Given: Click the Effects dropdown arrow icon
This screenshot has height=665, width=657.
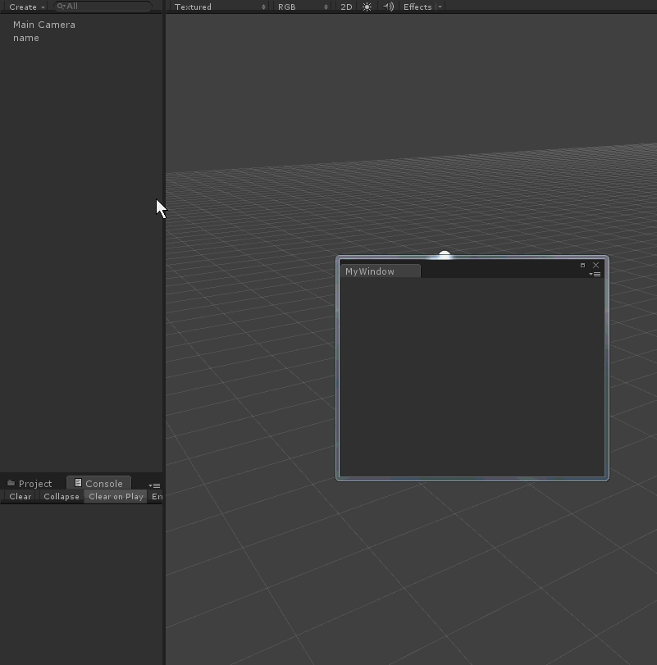Looking at the screenshot, I should pos(440,7).
